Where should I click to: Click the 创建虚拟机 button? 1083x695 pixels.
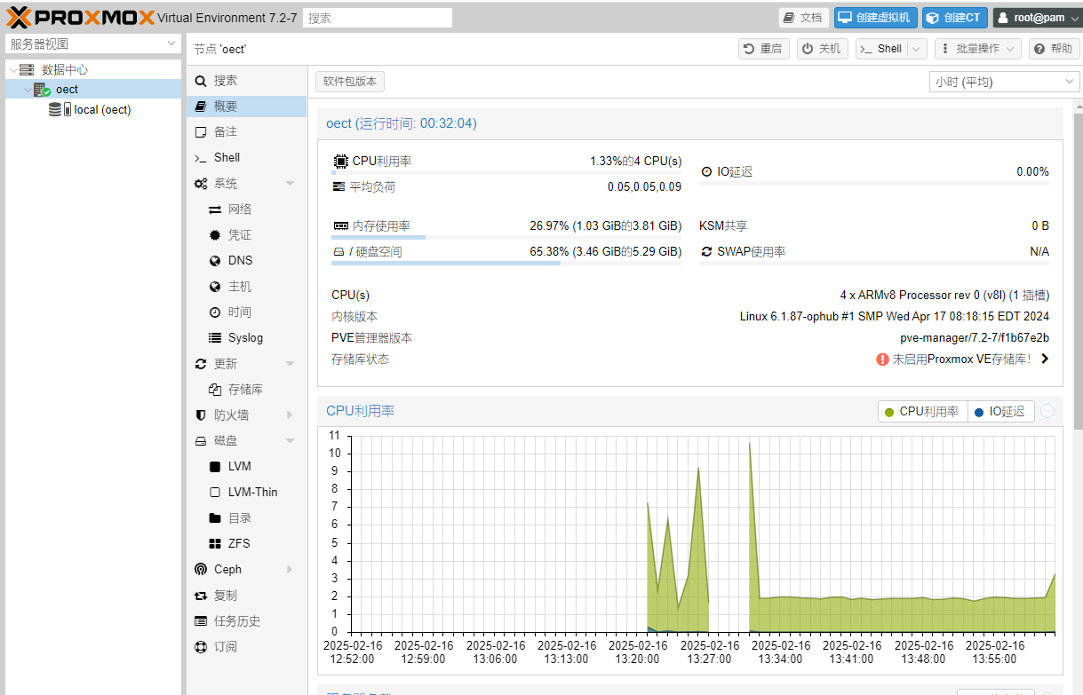pyautogui.click(x=875, y=18)
